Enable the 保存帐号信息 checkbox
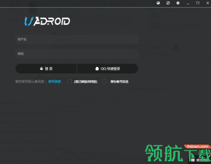Image resolution: width=211 pixels, height=164 pixels. coord(104,82)
